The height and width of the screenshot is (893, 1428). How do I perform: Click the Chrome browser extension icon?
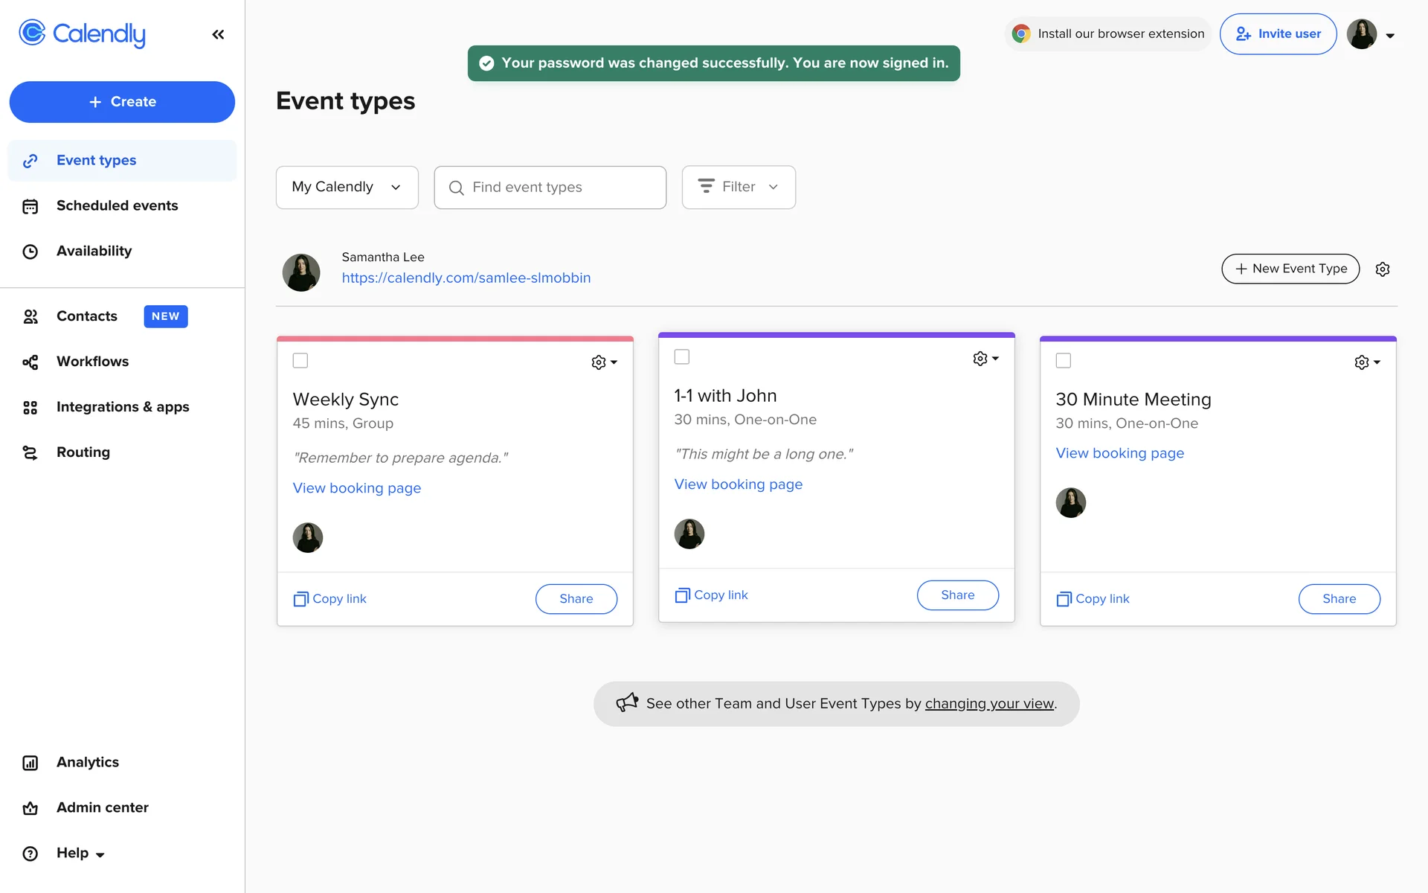coord(1021,33)
